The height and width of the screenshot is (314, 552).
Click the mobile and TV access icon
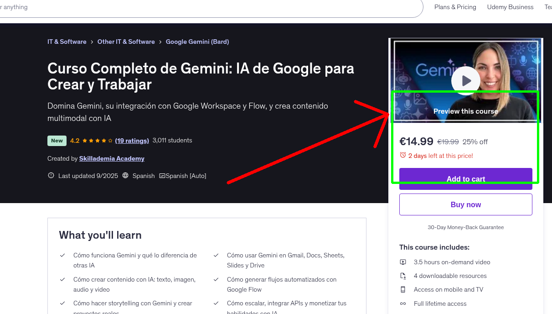pyautogui.click(x=403, y=289)
